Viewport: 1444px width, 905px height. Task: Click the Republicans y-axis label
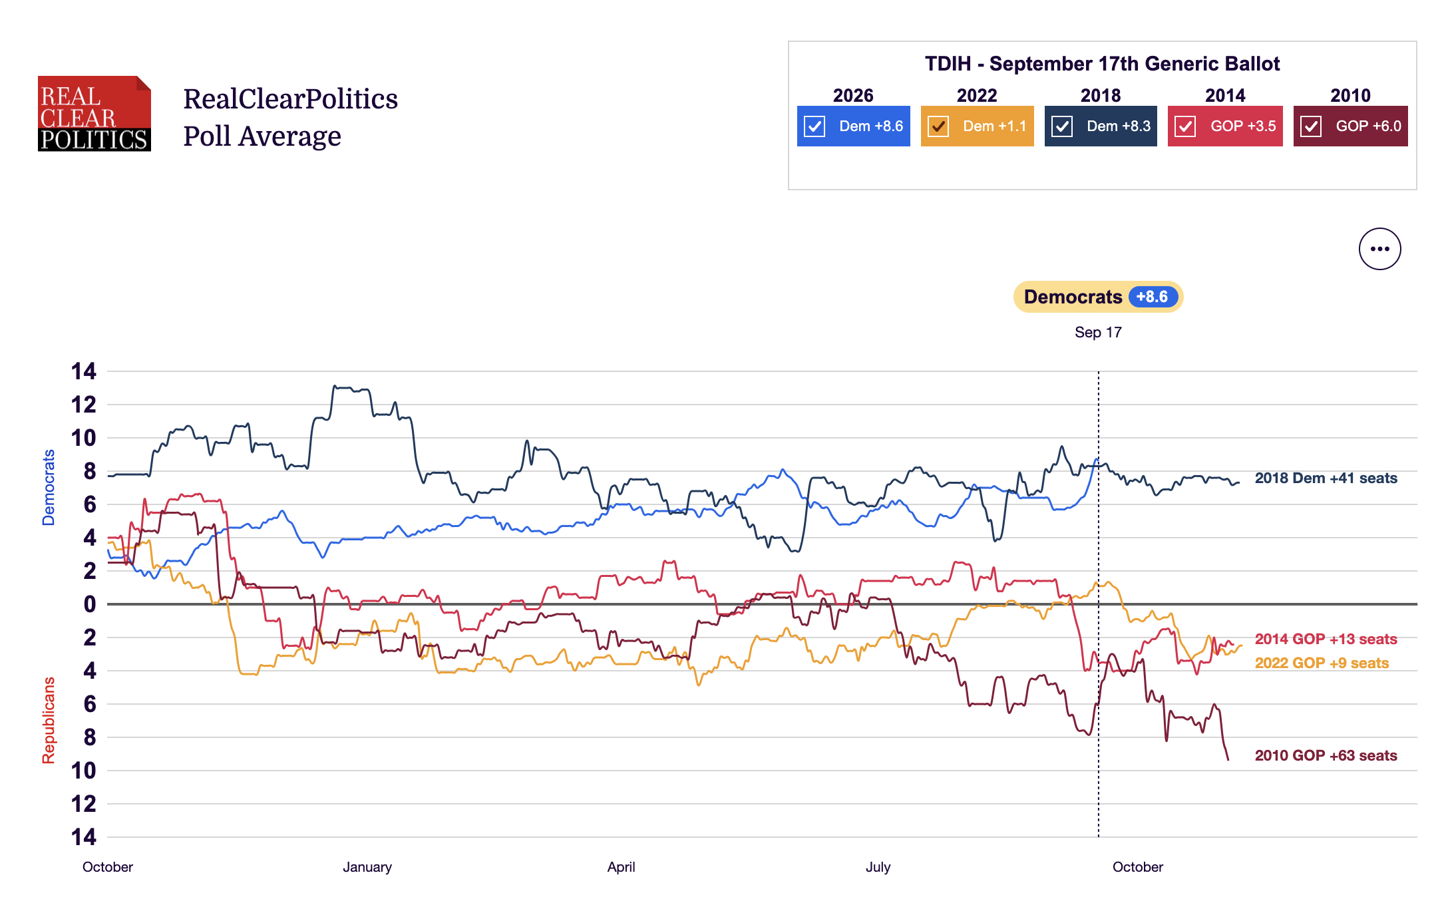click(49, 720)
